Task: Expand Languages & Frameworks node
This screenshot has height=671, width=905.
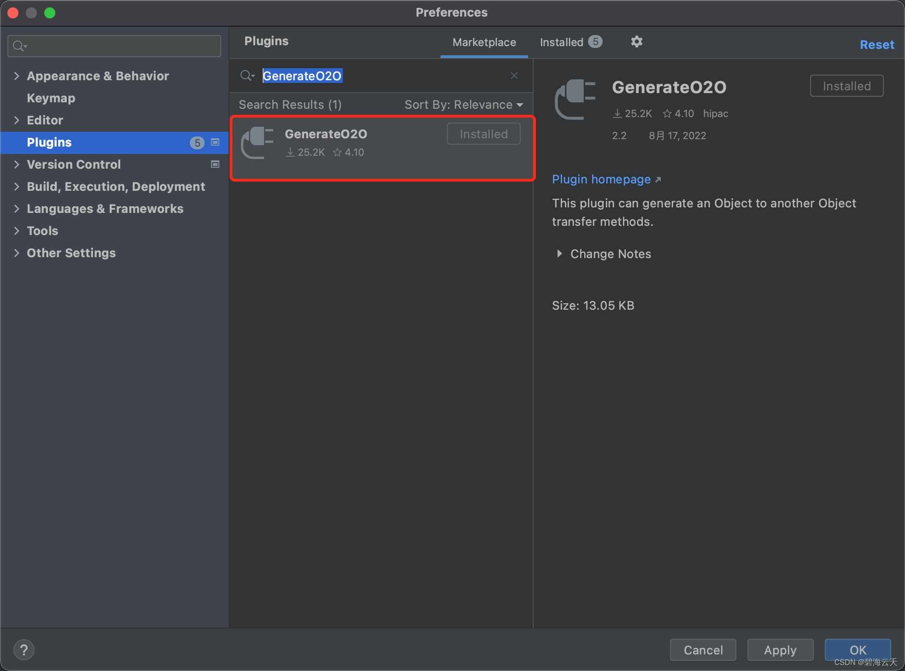Action: click(x=17, y=209)
